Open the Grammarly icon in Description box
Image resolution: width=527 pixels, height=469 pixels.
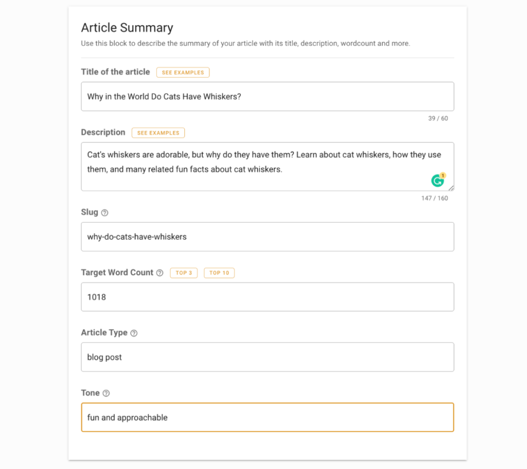pos(437,181)
